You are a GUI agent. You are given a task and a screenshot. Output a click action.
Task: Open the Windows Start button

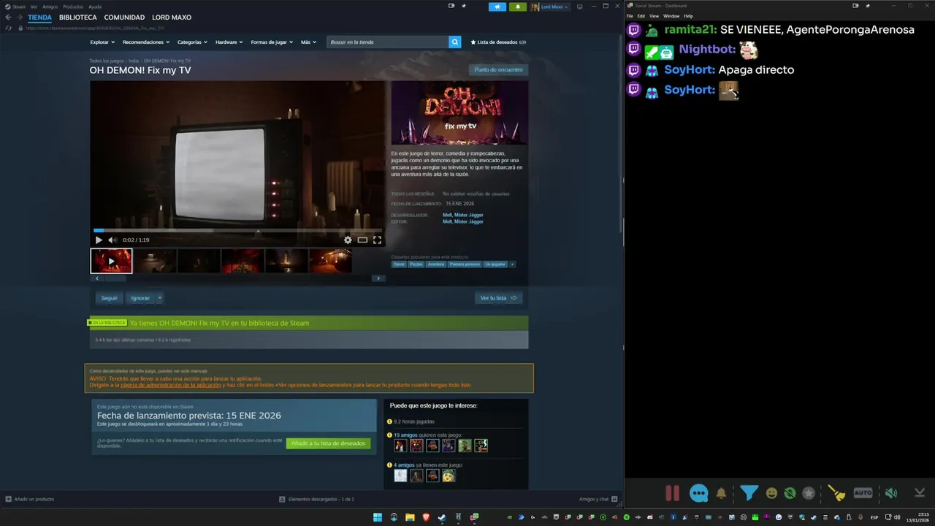click(378, 517)
